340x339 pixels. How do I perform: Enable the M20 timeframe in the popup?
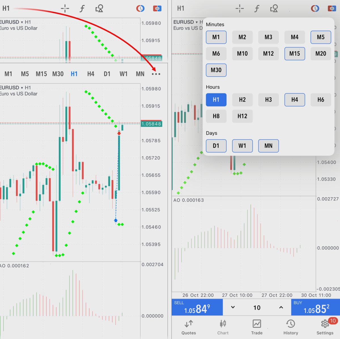pos(321,53)
